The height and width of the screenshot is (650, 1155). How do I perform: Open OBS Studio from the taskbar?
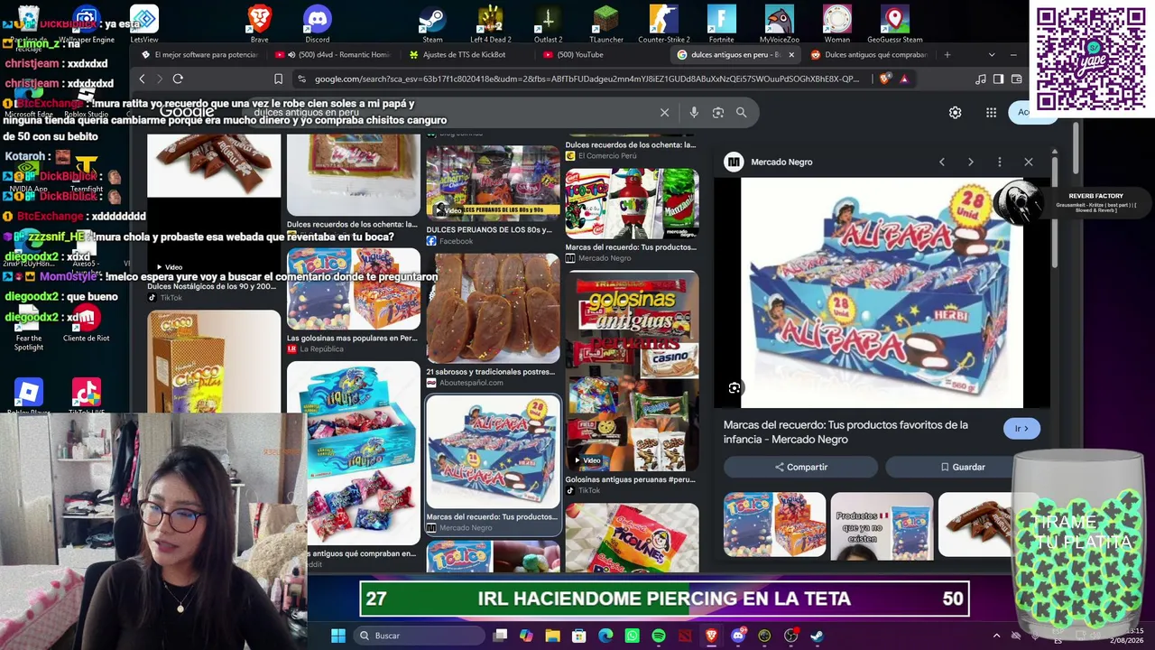point(790,636)
